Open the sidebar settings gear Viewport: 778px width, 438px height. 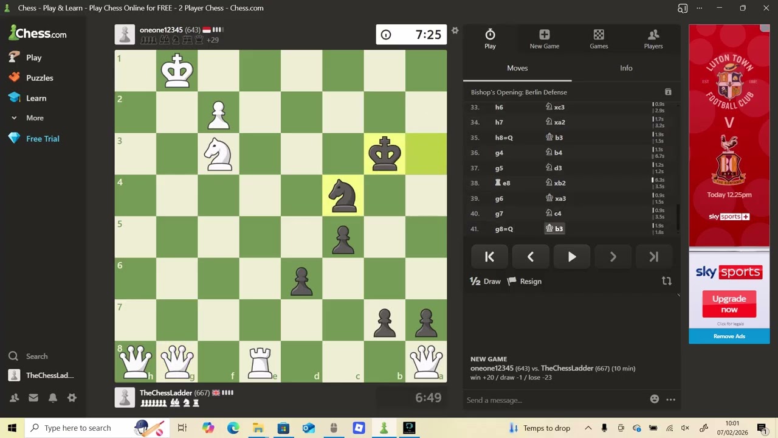point(72,398)
